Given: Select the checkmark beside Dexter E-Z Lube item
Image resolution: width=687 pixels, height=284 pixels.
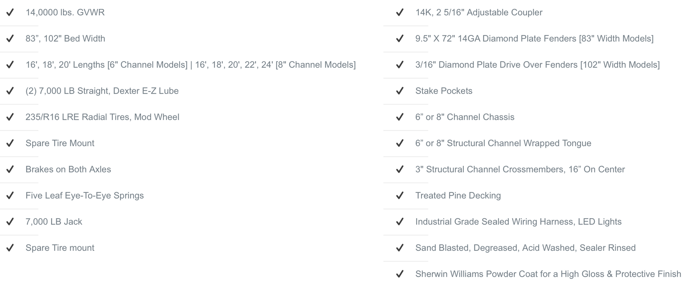Looking at the screenshot, I should click(10, 91).
